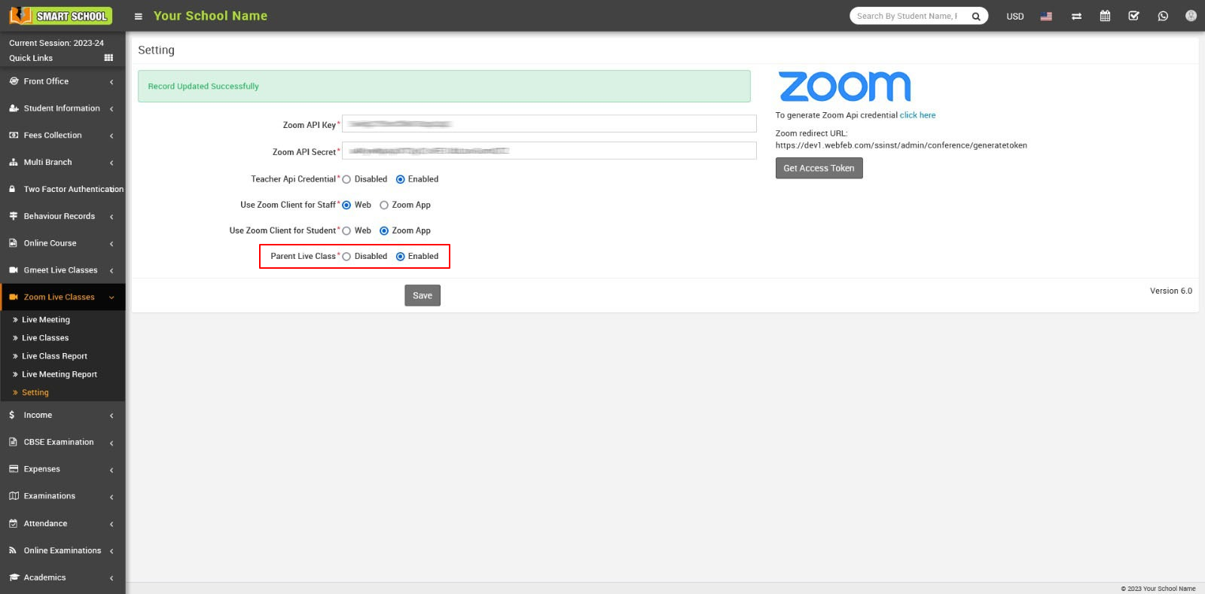Image resolution: width=1205 pixels, height=594 pixels.
Task: Open Quick Links grid icon
Action: coord(108,58)
